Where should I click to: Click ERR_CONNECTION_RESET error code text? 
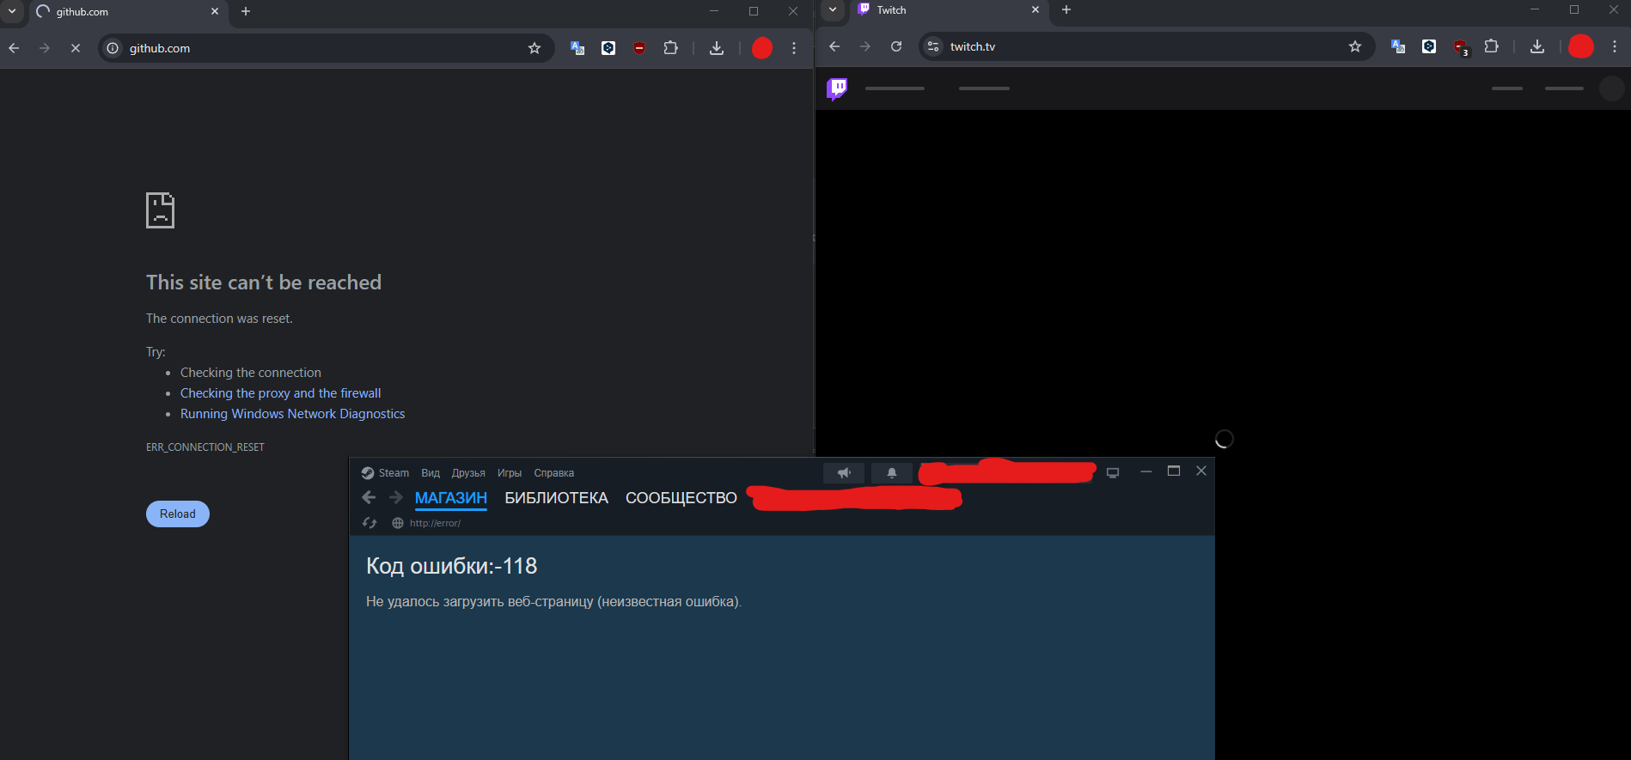pos(205,447)
